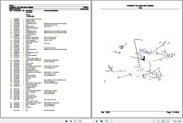Click the SETTING ANGLE entry
Viewport: 183px width, 123px height.
tap(31, 77)
